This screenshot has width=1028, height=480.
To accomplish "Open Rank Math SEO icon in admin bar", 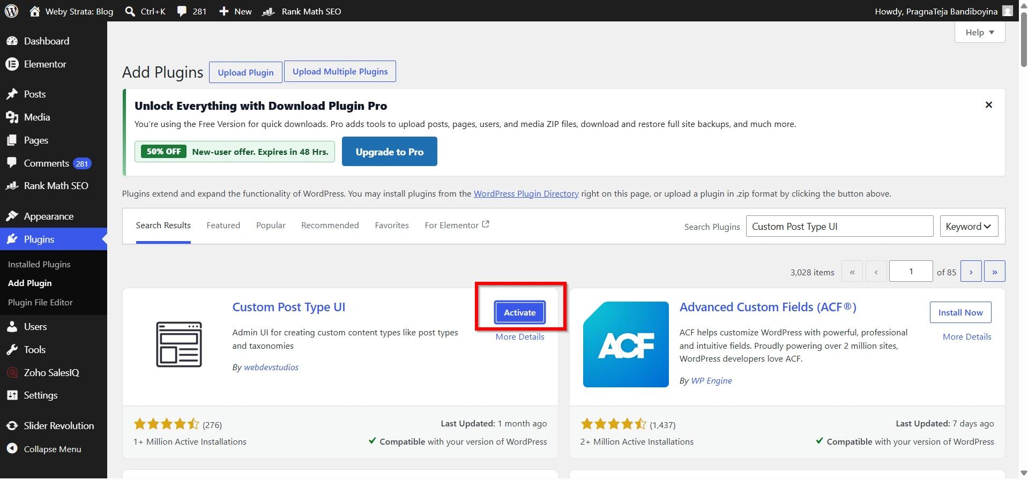I will point(268,11).
